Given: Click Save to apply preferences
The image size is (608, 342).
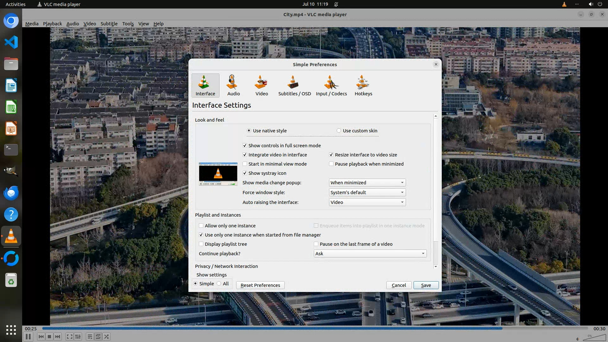Looking at the screenshot, I should point(426,285).
